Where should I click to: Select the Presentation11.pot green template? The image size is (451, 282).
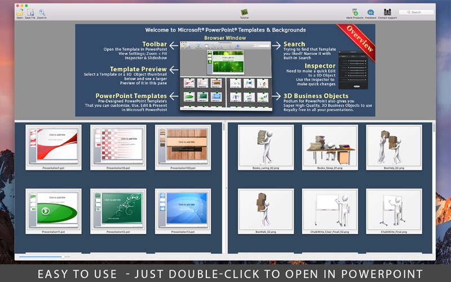(x=54, y=211)
